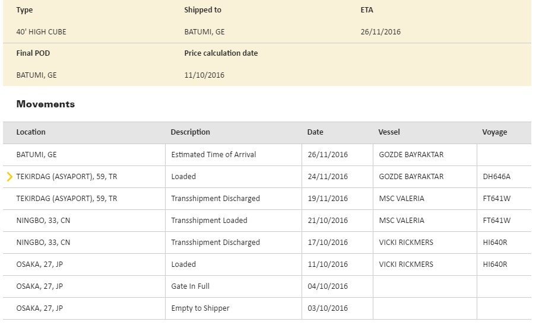Click the Voyage column header
This screenshot has height=325, width=539.
tap(494, 132)
